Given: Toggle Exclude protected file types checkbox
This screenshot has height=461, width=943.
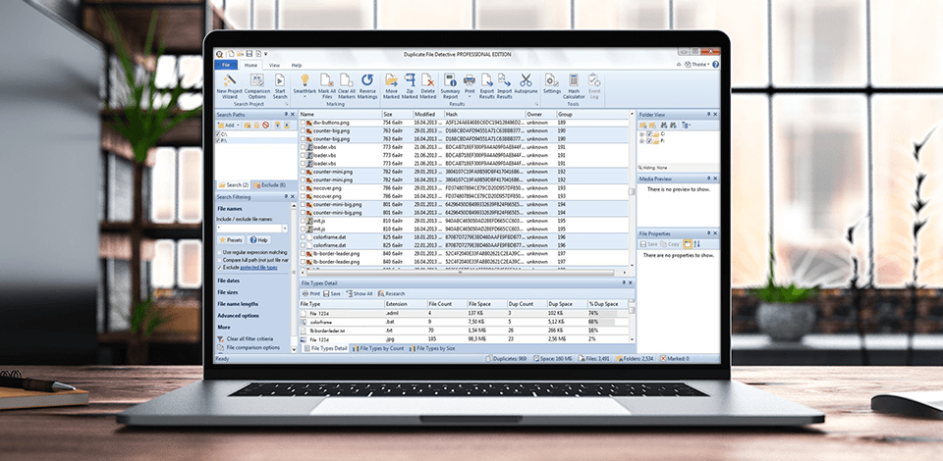Looking at the screenshot, I should pos(219,267).
